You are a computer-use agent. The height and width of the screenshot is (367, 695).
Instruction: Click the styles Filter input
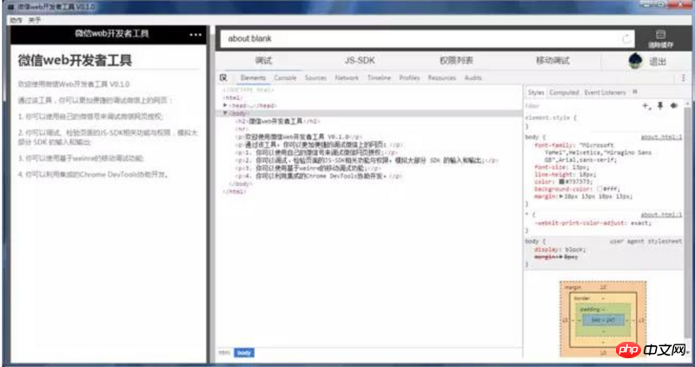click(580, 106)
